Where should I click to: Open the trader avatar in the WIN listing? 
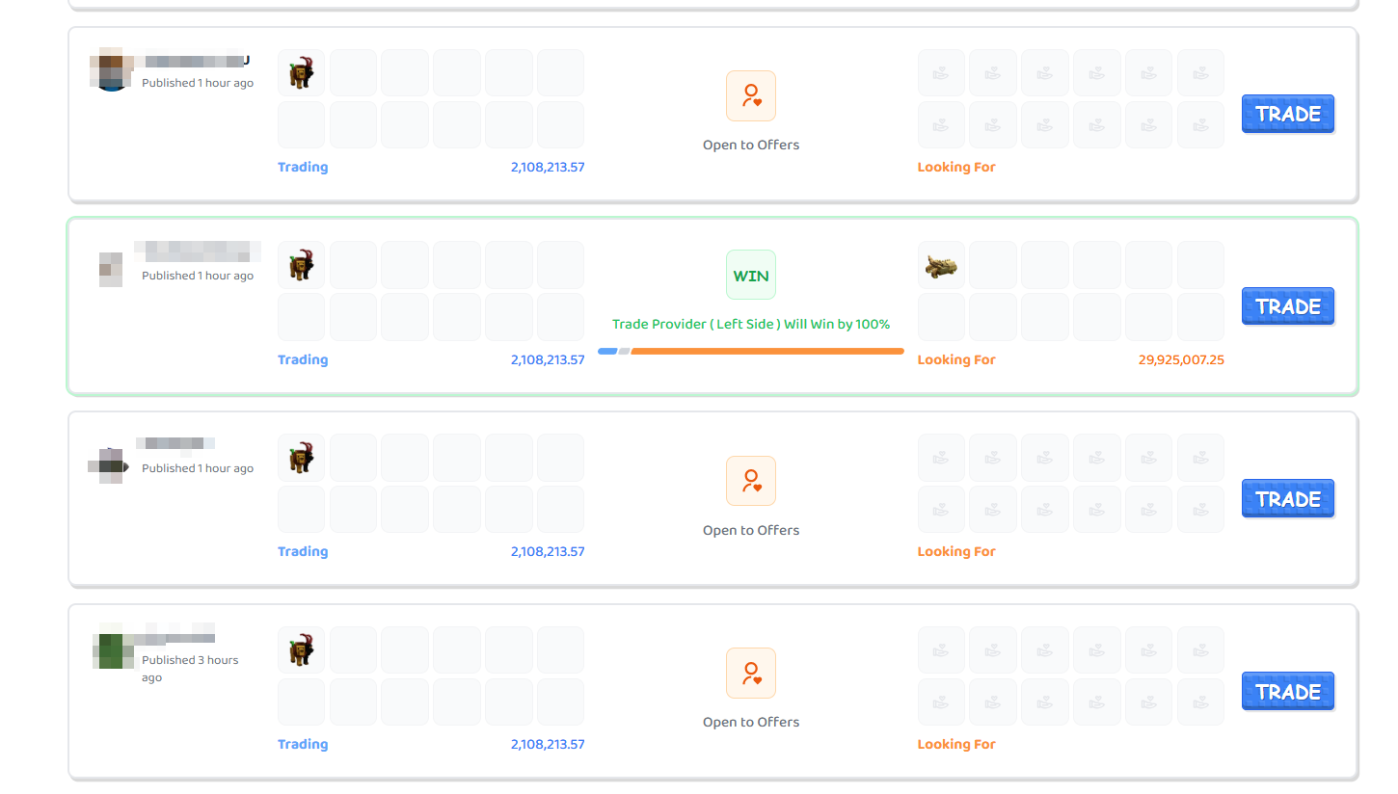tap(111, 270)
